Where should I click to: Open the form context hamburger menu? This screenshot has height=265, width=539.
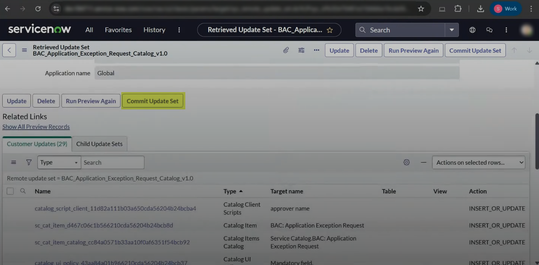(x=24, y=50)
